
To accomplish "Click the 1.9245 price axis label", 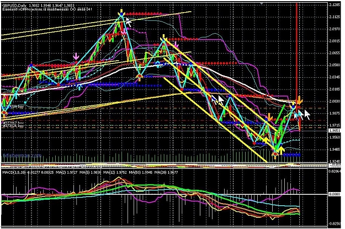I will tap(335, 161).
